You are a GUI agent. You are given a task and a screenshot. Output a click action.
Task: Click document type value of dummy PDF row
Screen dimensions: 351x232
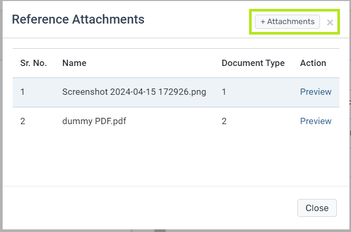click(224, 121)
